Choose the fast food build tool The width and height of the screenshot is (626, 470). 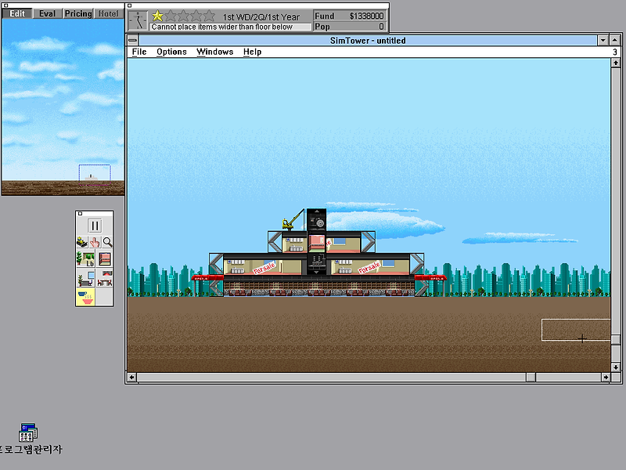(85, 297)
